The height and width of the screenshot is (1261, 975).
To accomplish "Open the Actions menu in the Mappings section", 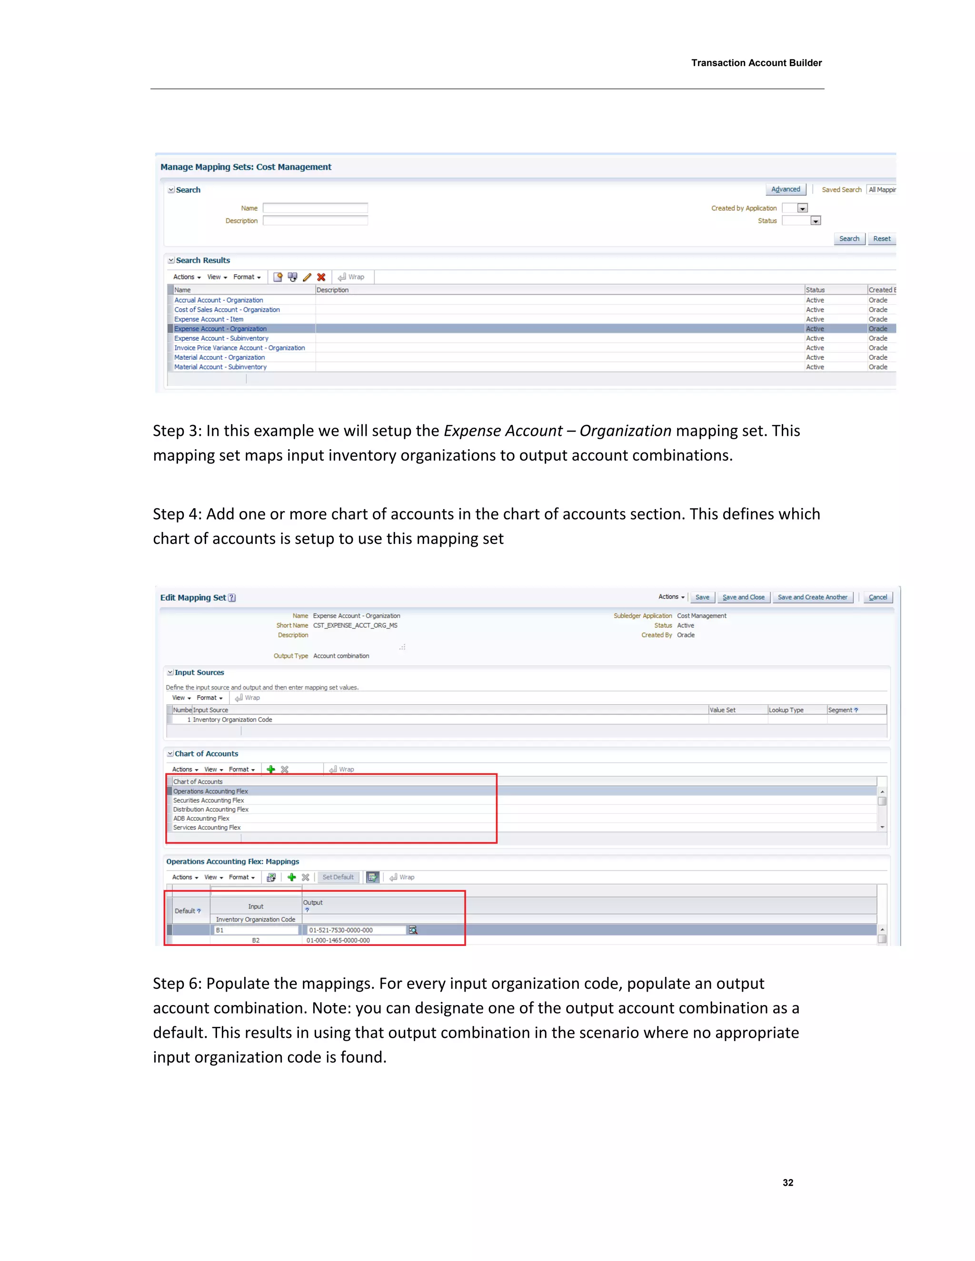I will (x=185, y=877).
